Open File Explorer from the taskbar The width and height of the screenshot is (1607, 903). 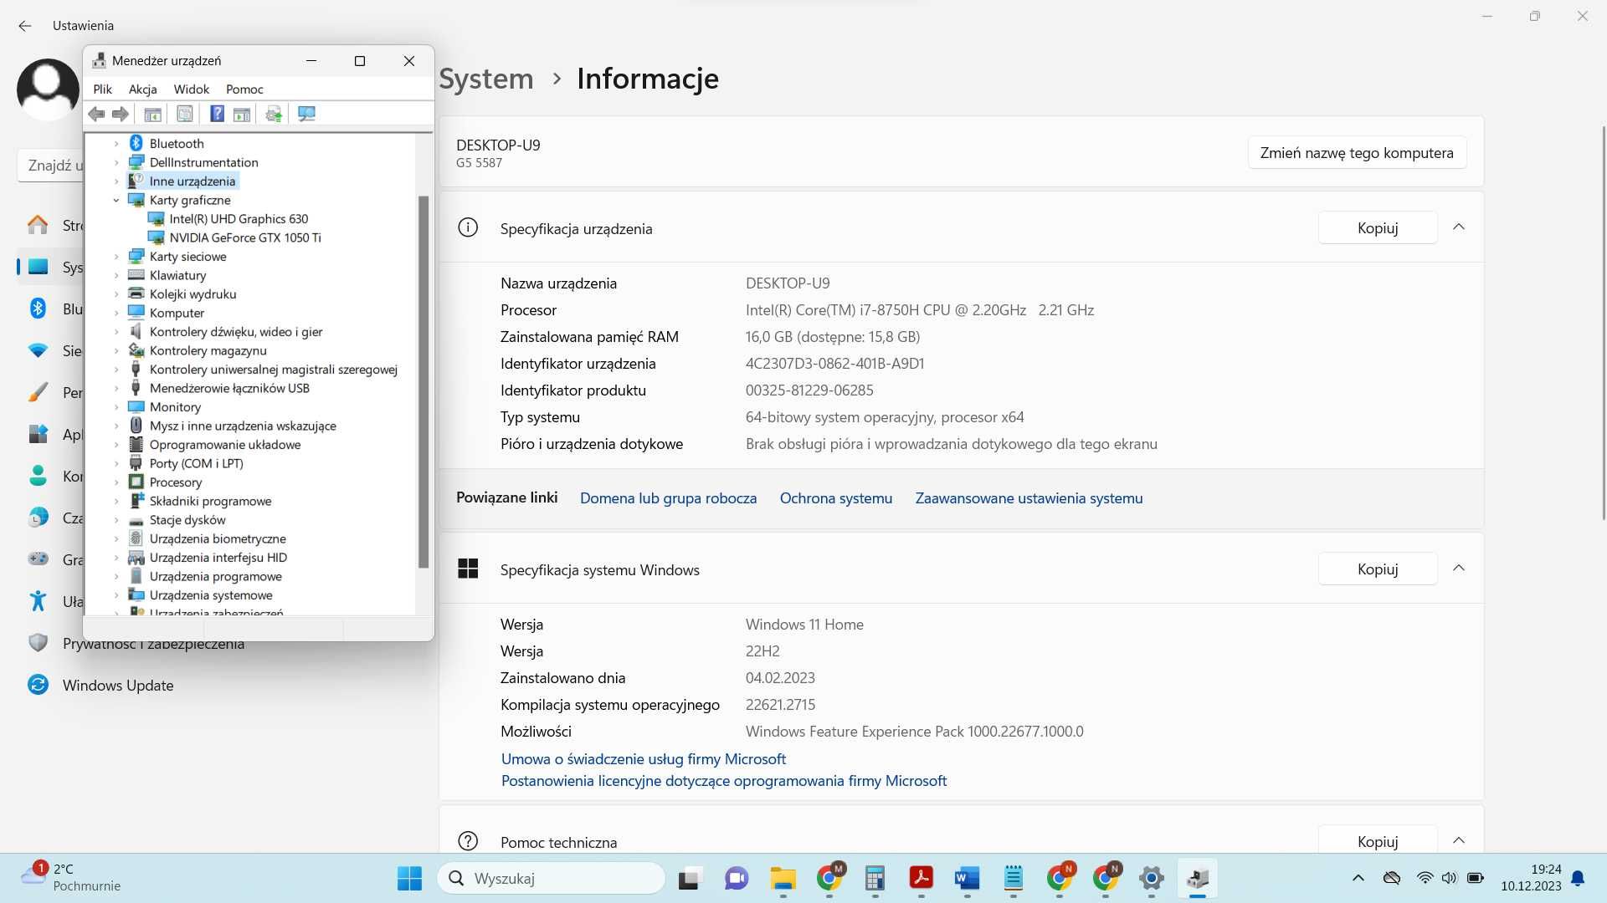(x=783, y=878)
